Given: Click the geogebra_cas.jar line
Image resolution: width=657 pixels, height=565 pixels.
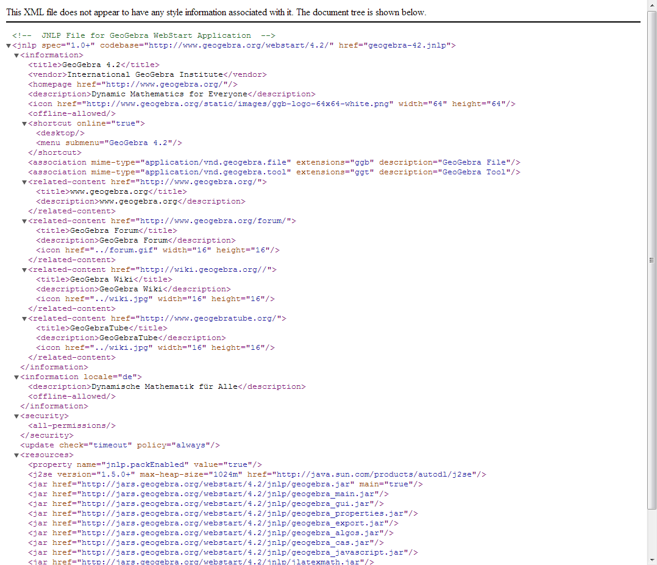Looking at the screenshot, I should coord(206,543).
